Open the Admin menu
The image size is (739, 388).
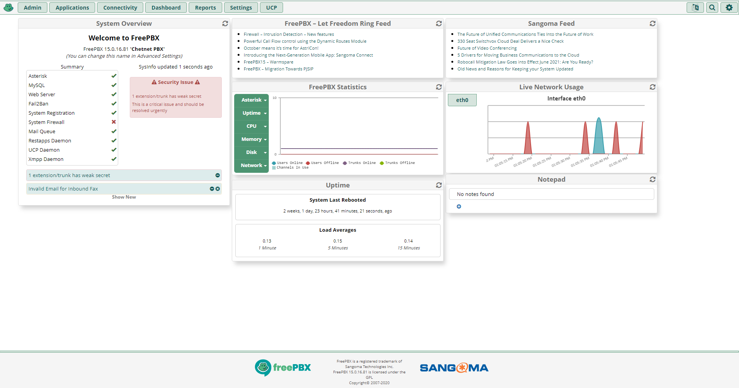click(x=32, y=8)
